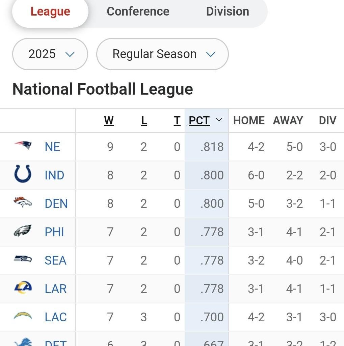
Task: Click the Indianapolis Colts horseshoe logo
Action: point(23,174)
